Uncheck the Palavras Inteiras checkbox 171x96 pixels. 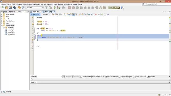click(x=106, y=77)
